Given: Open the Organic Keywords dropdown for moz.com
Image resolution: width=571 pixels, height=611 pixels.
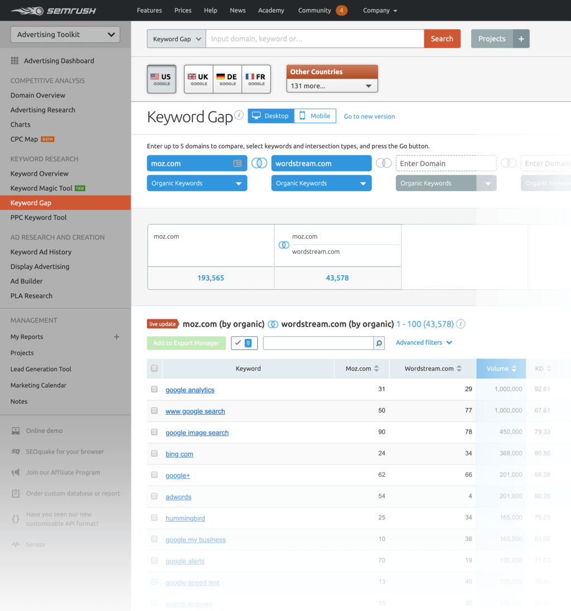Looking at the screenshot, I should click(197, 183).
